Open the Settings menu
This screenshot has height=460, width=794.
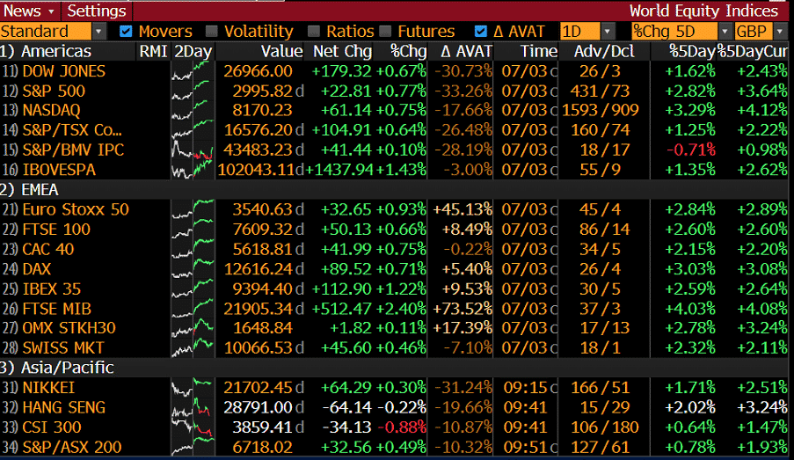(96, 11)
